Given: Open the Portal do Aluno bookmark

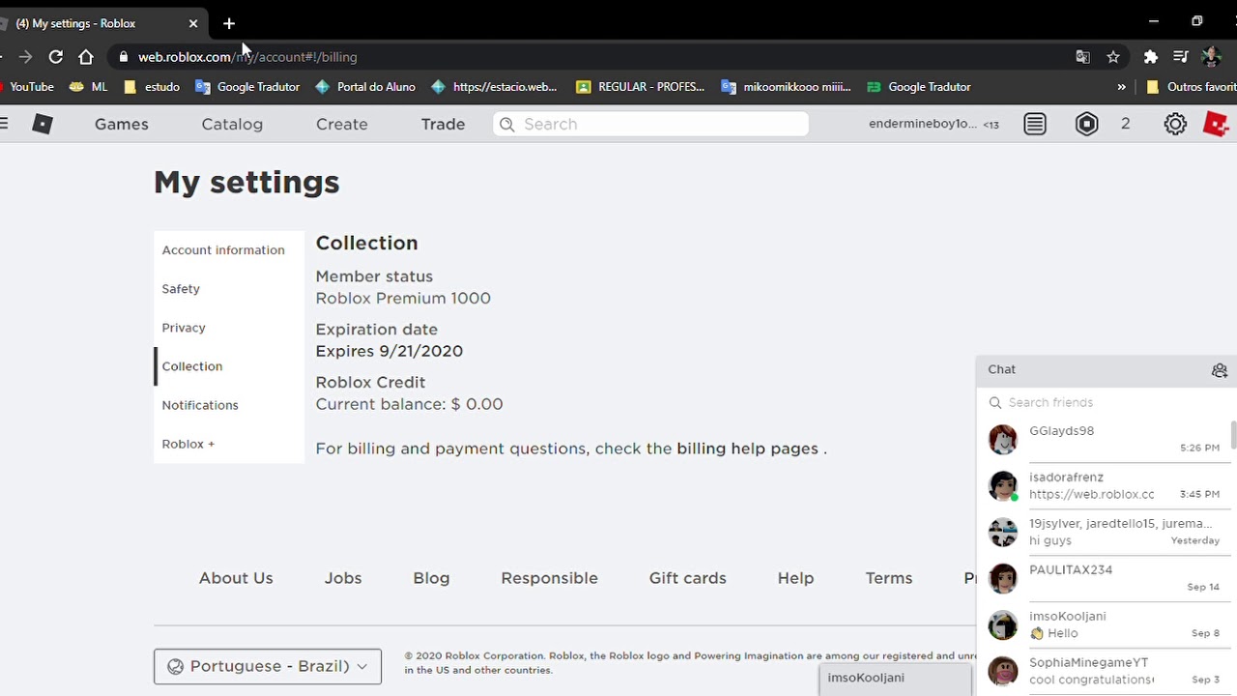Looking at the screenshot, I should click(x=365, y=87).
